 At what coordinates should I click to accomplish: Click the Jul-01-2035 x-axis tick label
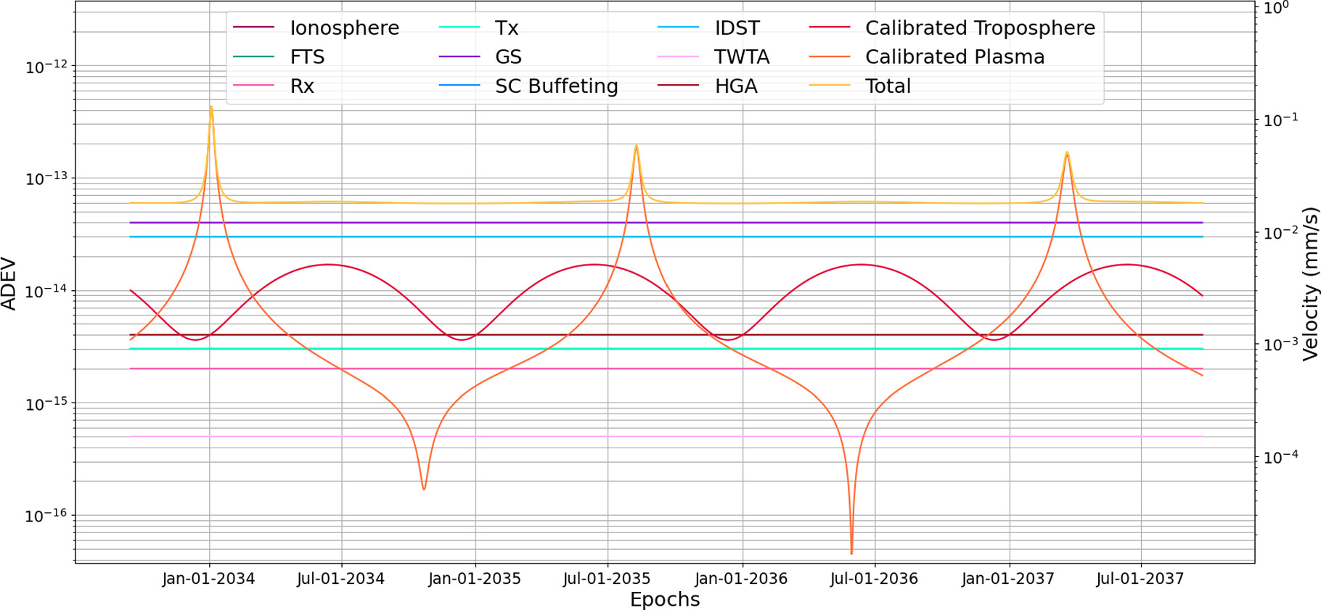607,579
